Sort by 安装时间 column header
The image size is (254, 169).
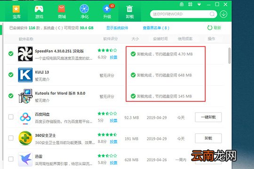pos(160,39)
